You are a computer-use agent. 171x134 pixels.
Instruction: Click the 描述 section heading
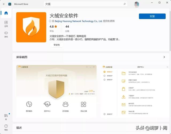(19, 128)
